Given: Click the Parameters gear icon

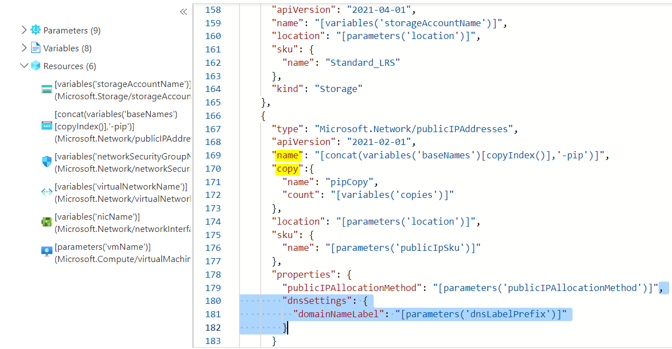Looking at the screenshot, I should pyautogui.click(x=36, y=30).
